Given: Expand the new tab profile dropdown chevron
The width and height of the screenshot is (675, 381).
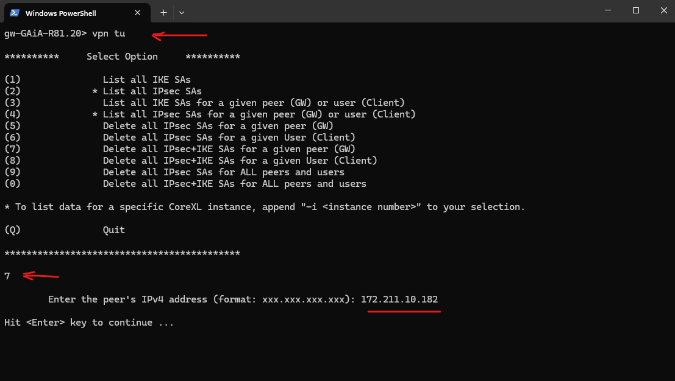Looking at the screenshot, I should 182,13.
